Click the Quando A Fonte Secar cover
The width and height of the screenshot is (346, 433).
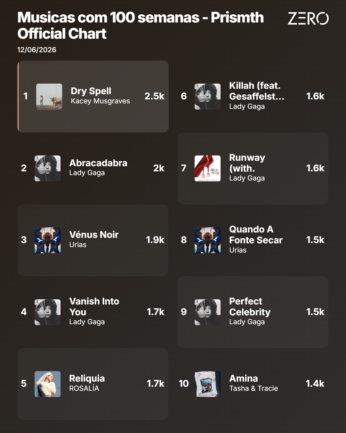coord(208,240)
